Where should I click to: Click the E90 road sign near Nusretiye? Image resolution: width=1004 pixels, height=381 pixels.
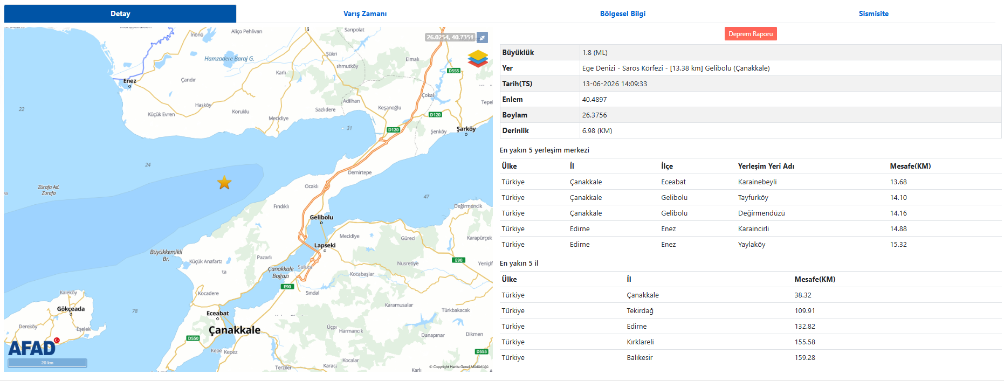point(458,260)
